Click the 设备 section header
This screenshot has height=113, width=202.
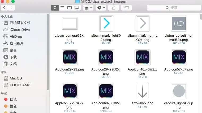point(4,72)
